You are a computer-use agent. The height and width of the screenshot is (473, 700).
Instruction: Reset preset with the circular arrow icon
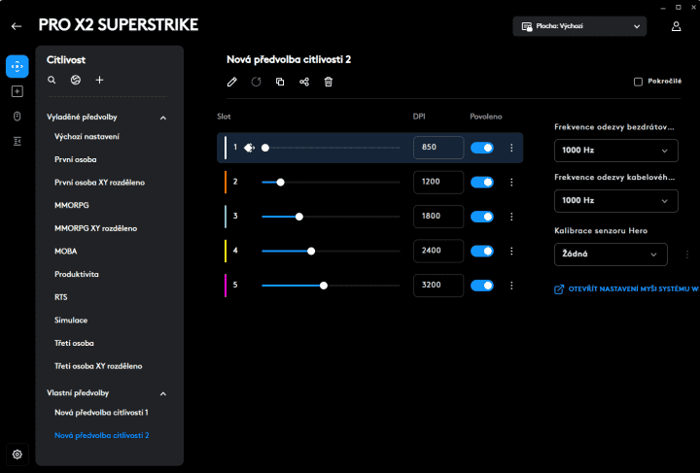click(256, 82)
